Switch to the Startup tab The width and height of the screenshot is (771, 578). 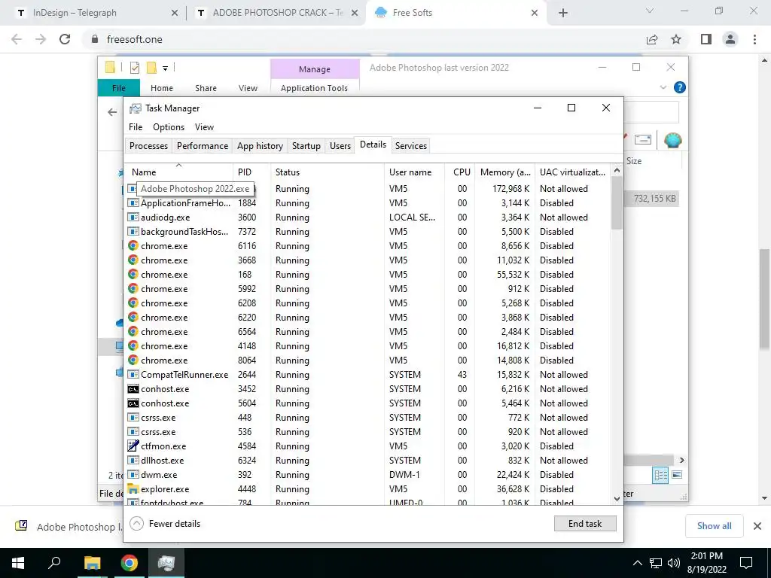306,145
